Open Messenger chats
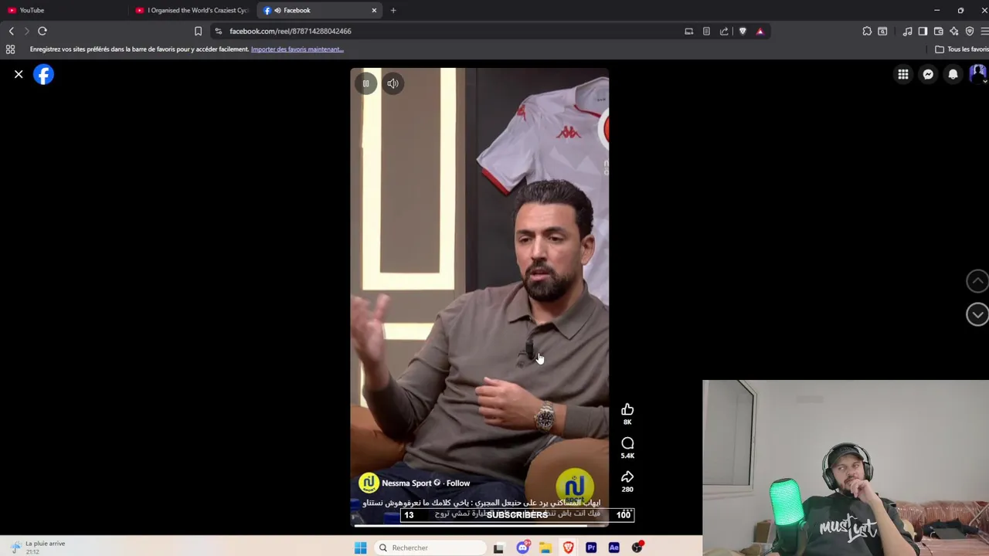The width and height of the screenshot is (989, 556). (x=928, y=75)
